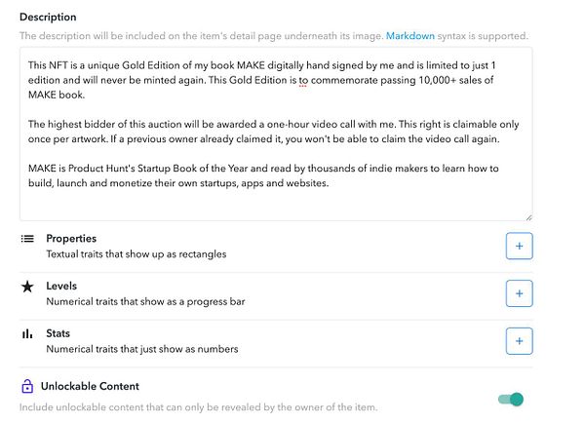The image size is (585, 424).
Task: Toggle the Unlockable Content switch off
Action: (x=511, y=400)
